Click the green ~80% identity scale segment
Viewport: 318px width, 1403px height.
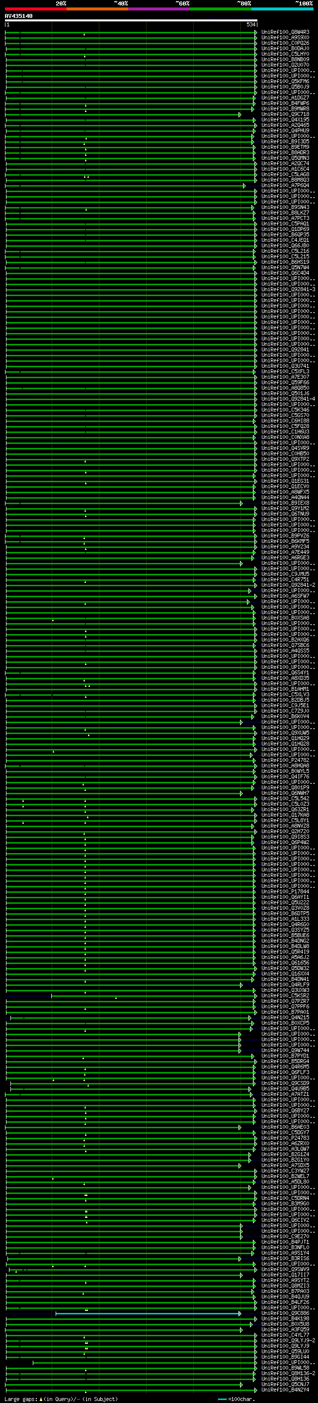[221, 9]
